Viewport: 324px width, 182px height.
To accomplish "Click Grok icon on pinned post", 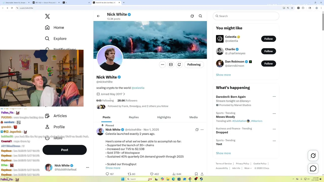I will (197, 130).
